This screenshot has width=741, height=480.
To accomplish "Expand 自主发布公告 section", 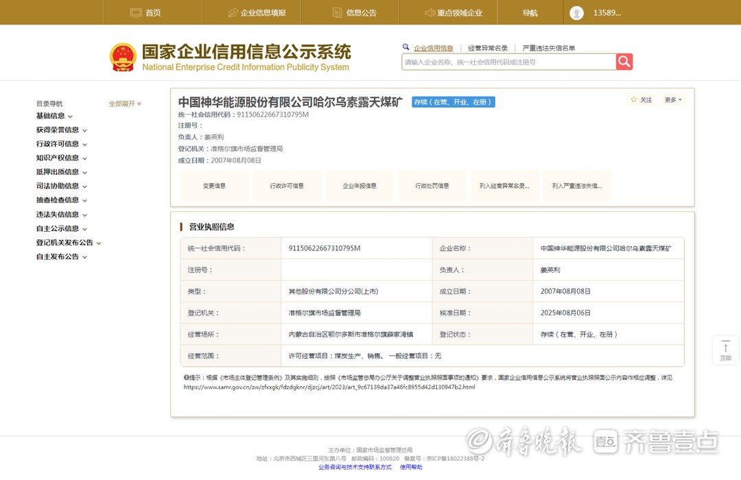I will (x=62, y=257).
